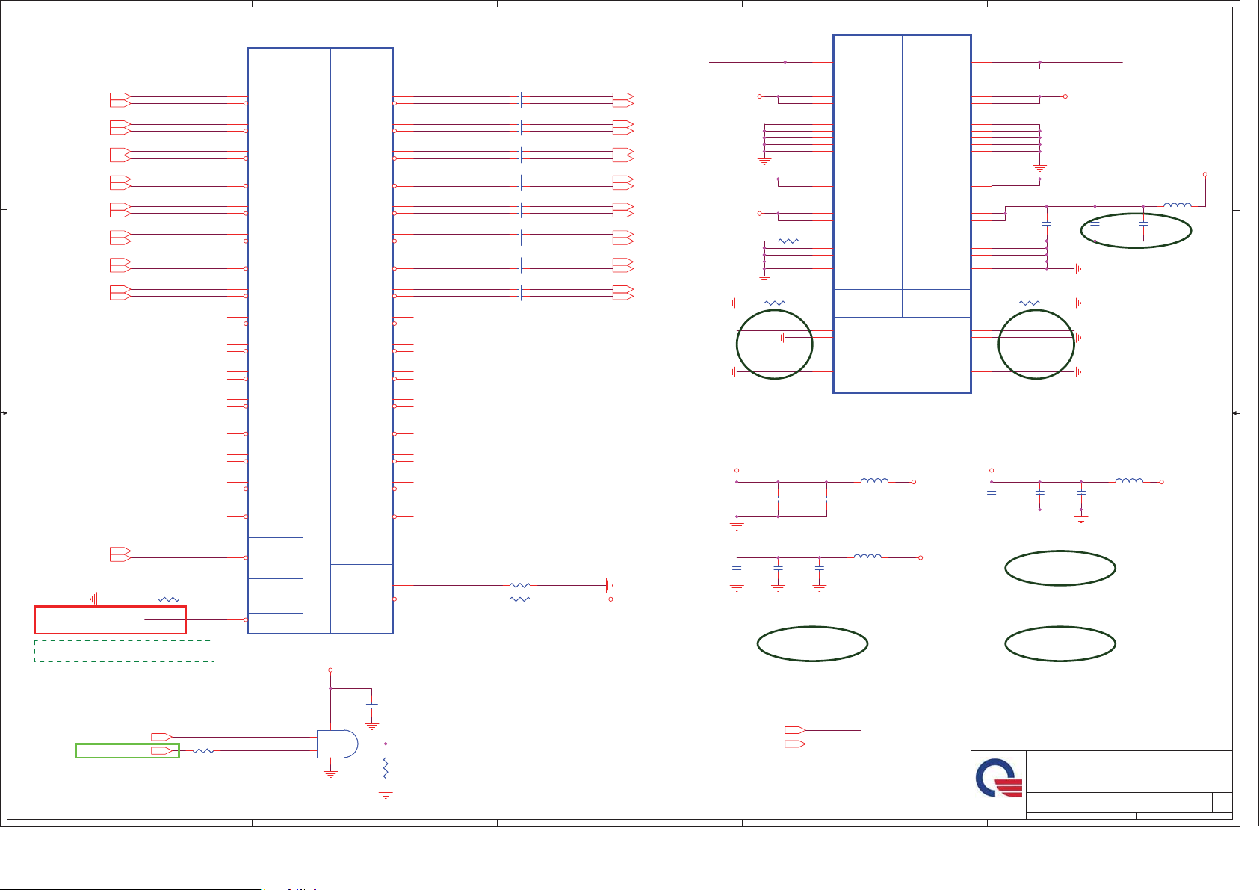Select the inductor at the far upper right

(x=1178, y=204)
